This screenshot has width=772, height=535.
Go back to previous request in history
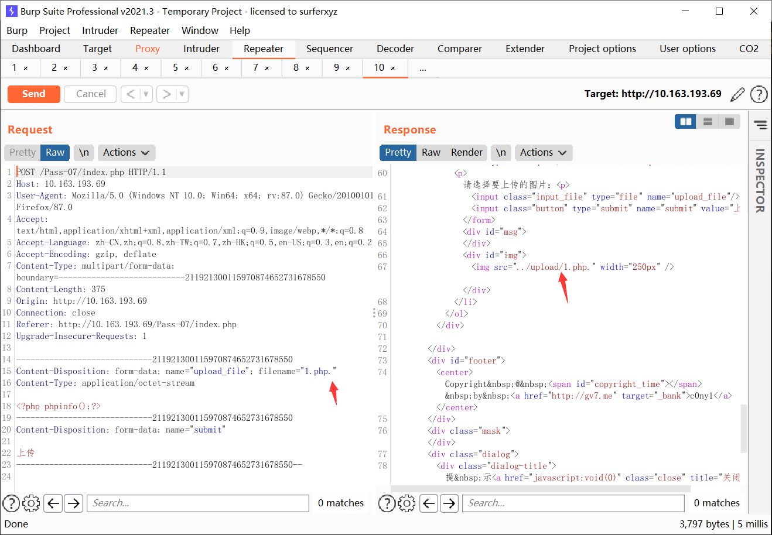131,94
